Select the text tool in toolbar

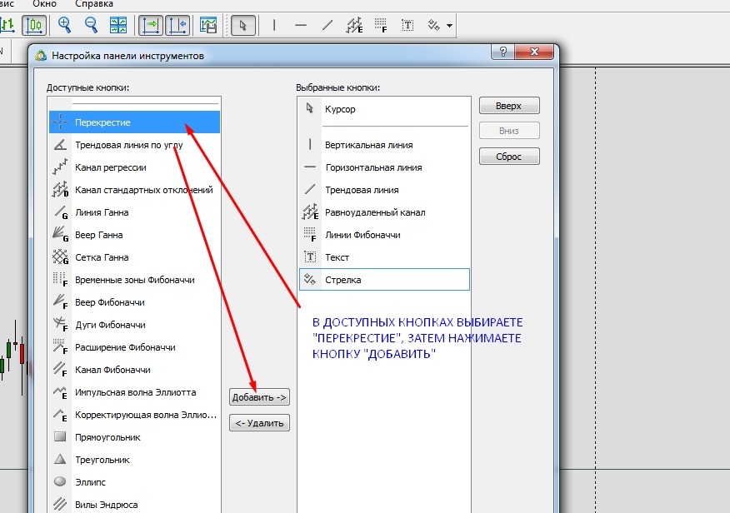pyautogui.click(x=407, y=25)
